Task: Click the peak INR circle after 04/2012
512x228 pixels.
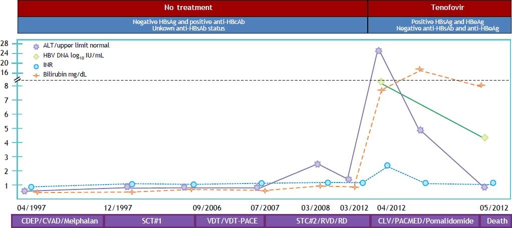Action: [387, 165]
